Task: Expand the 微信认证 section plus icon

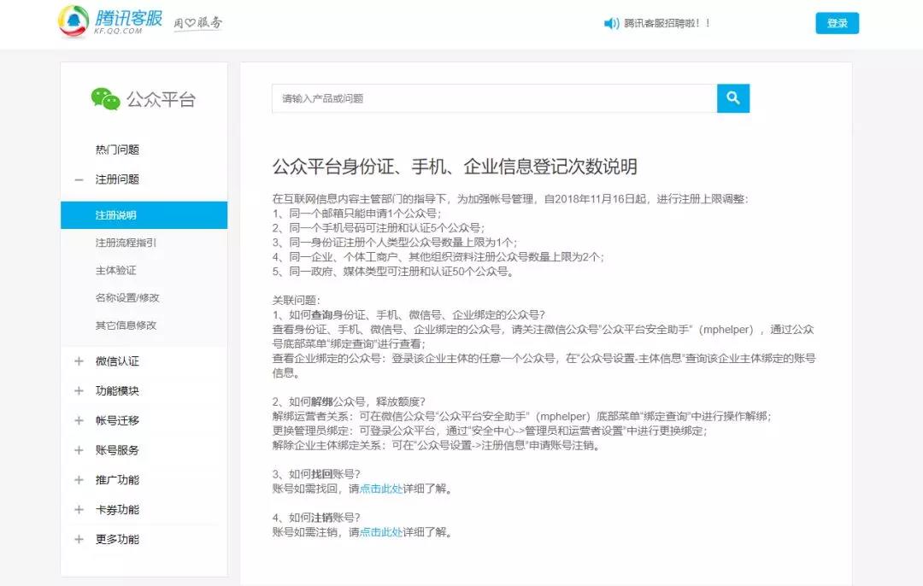Action: tap(79, 361)
